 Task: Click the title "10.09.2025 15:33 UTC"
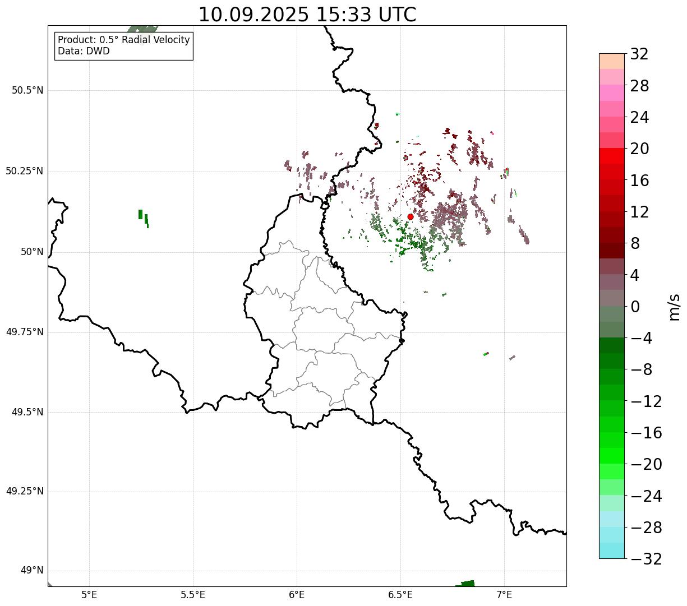307,15
